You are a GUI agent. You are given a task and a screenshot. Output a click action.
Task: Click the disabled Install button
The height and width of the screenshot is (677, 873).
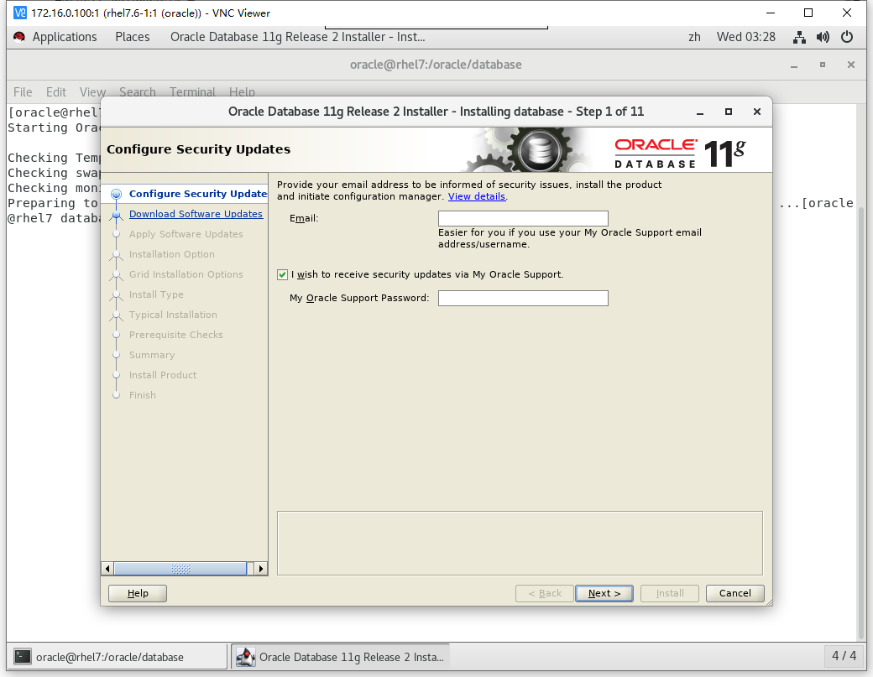[670, 594]
